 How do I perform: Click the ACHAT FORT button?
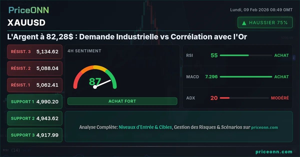point(122,101)
